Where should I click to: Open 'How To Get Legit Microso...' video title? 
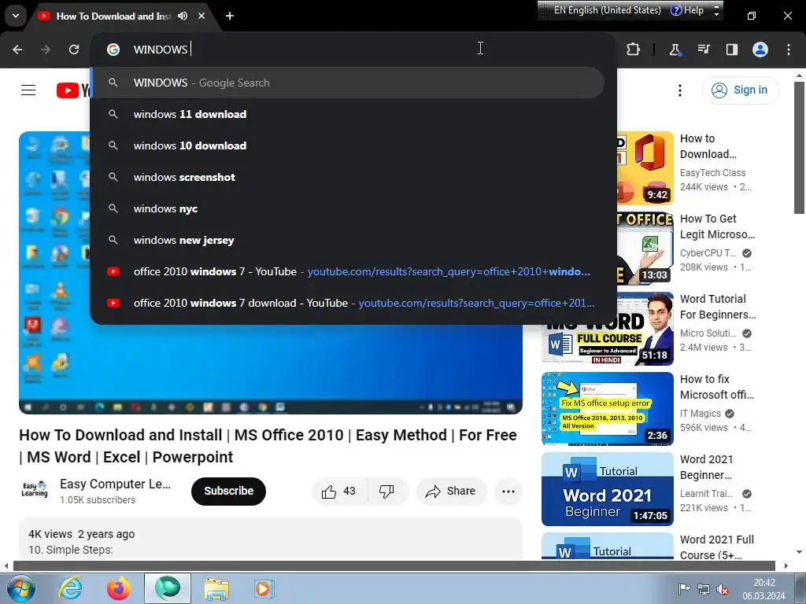click(x=717, y=226)
